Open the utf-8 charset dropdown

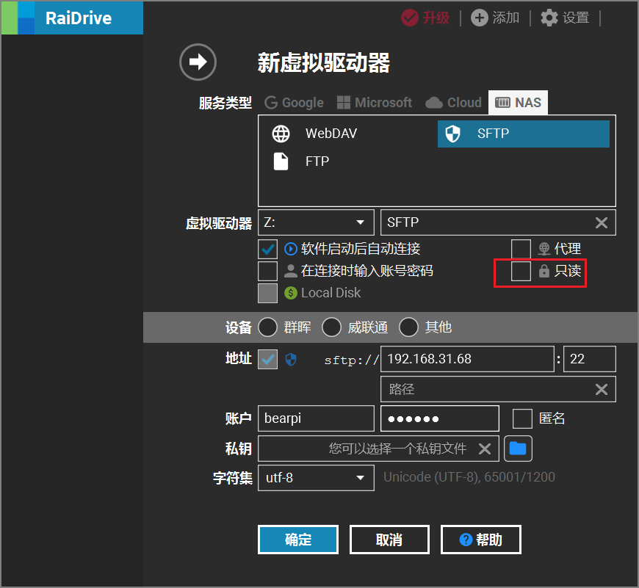317,478
